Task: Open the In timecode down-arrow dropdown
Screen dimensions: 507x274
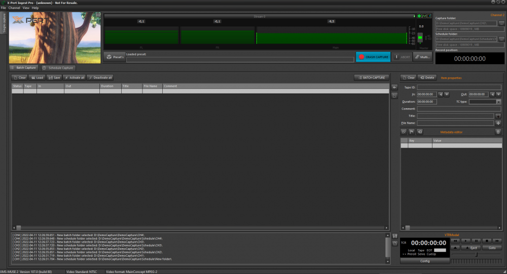Action: (x=447, y=94)
